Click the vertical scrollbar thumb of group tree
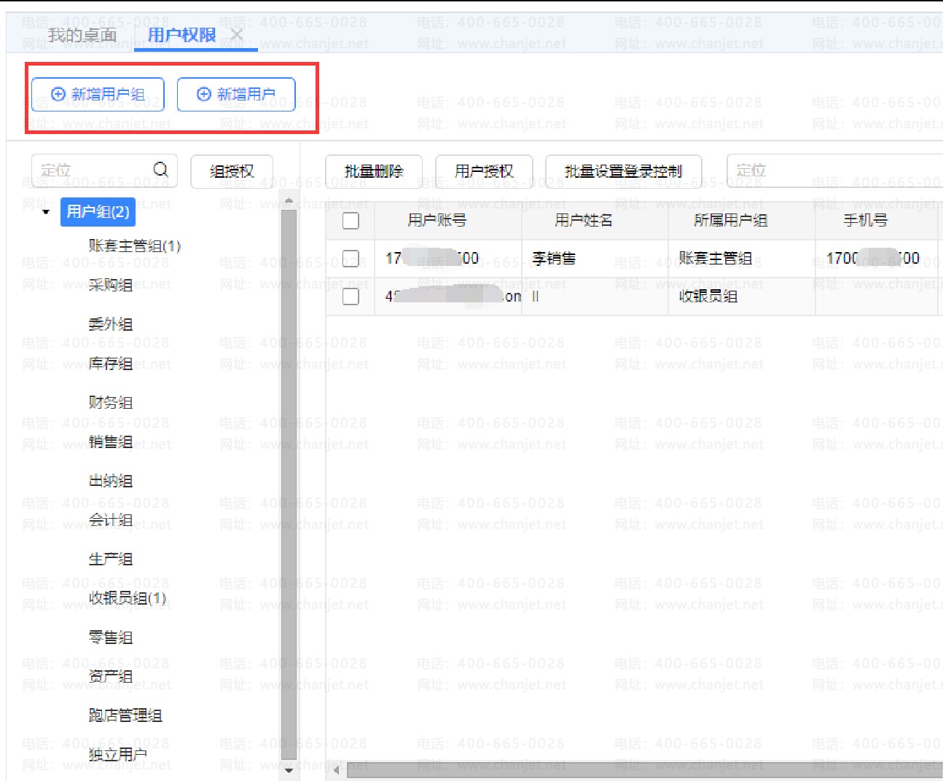Viewport: 943px width, 781px height. (x=289, y=485)
